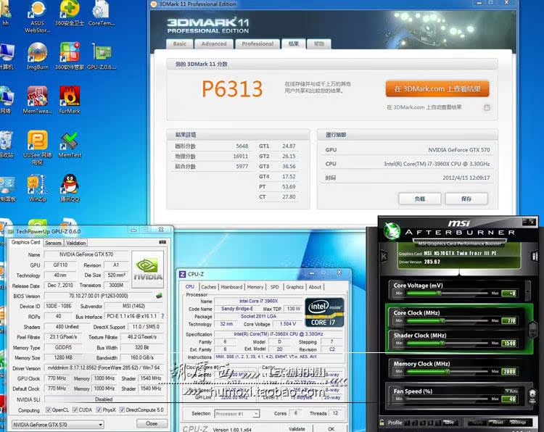The width and height of the screenshot is (544, 432).
Task: Click the orange 3DMark.com results button
Action: pyautogui.click(x=437, y=88)
